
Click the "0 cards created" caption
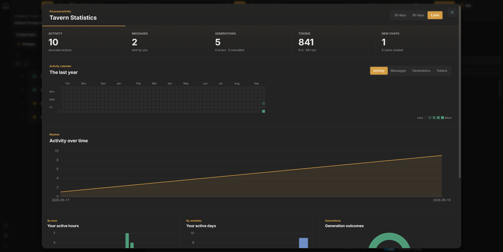pos(392,50)
